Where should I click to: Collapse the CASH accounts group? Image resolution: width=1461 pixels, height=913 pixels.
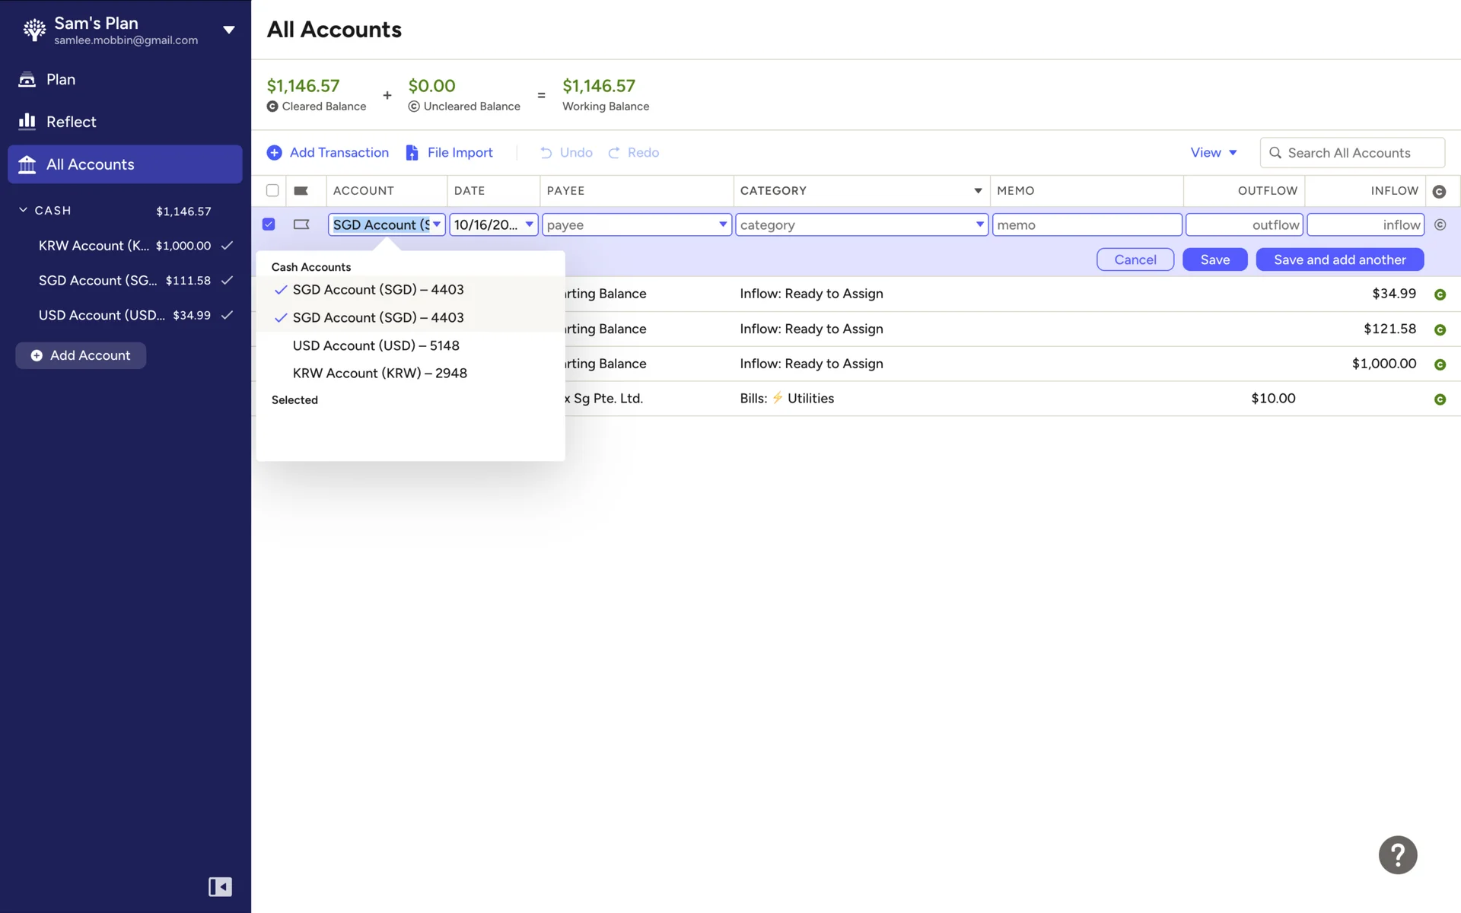(x=24, y=210)
